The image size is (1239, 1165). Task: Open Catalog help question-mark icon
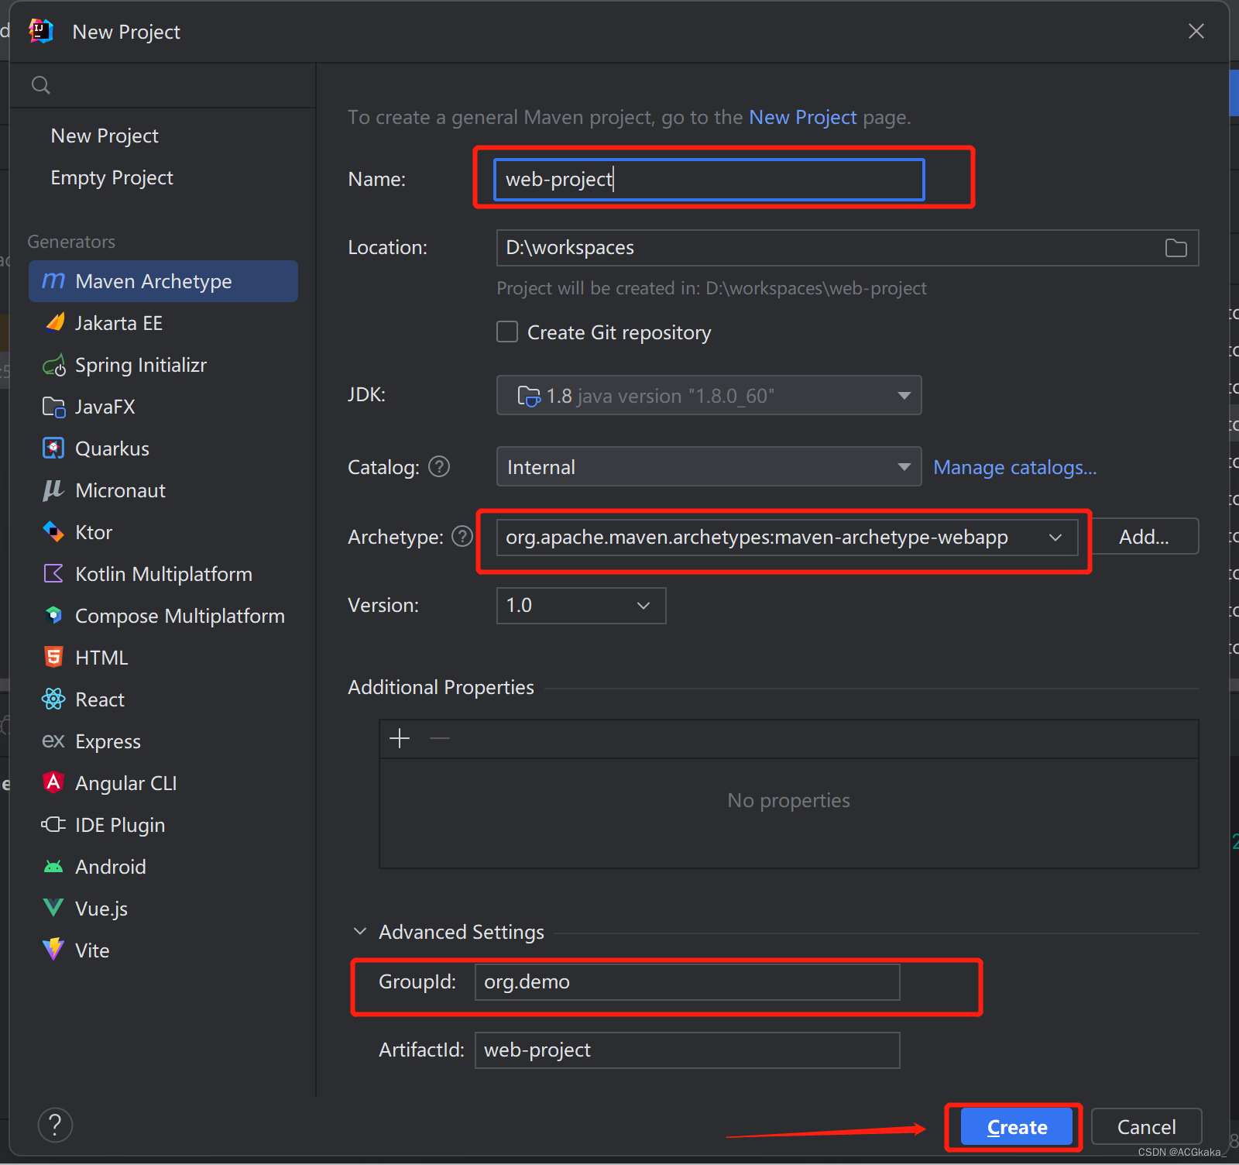click(x=439, y=466)
